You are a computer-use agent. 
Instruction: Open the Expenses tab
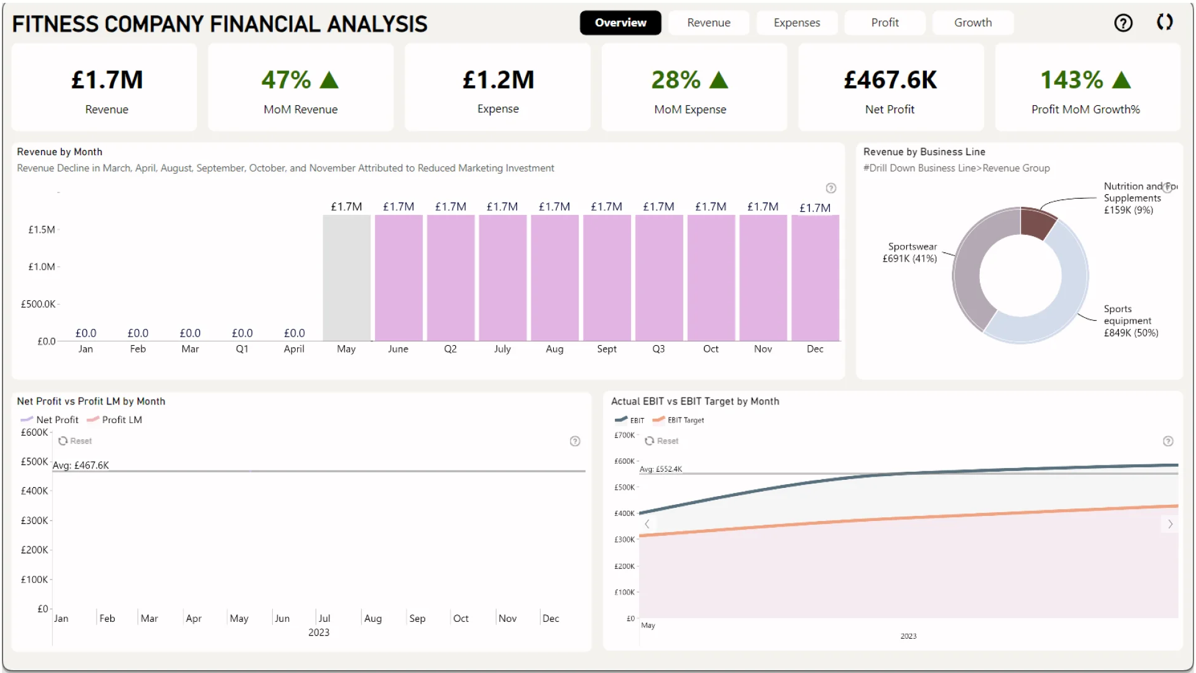(797, 22)
